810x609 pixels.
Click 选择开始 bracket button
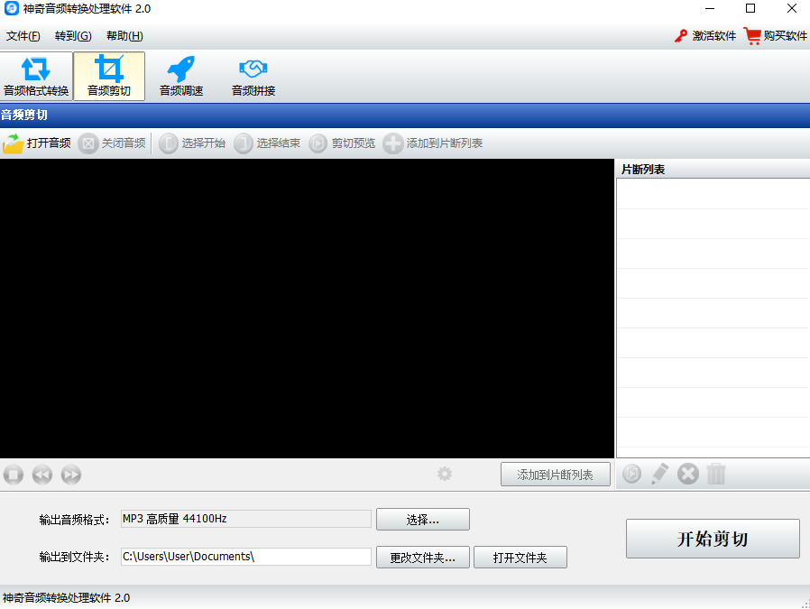coord(192,143)
